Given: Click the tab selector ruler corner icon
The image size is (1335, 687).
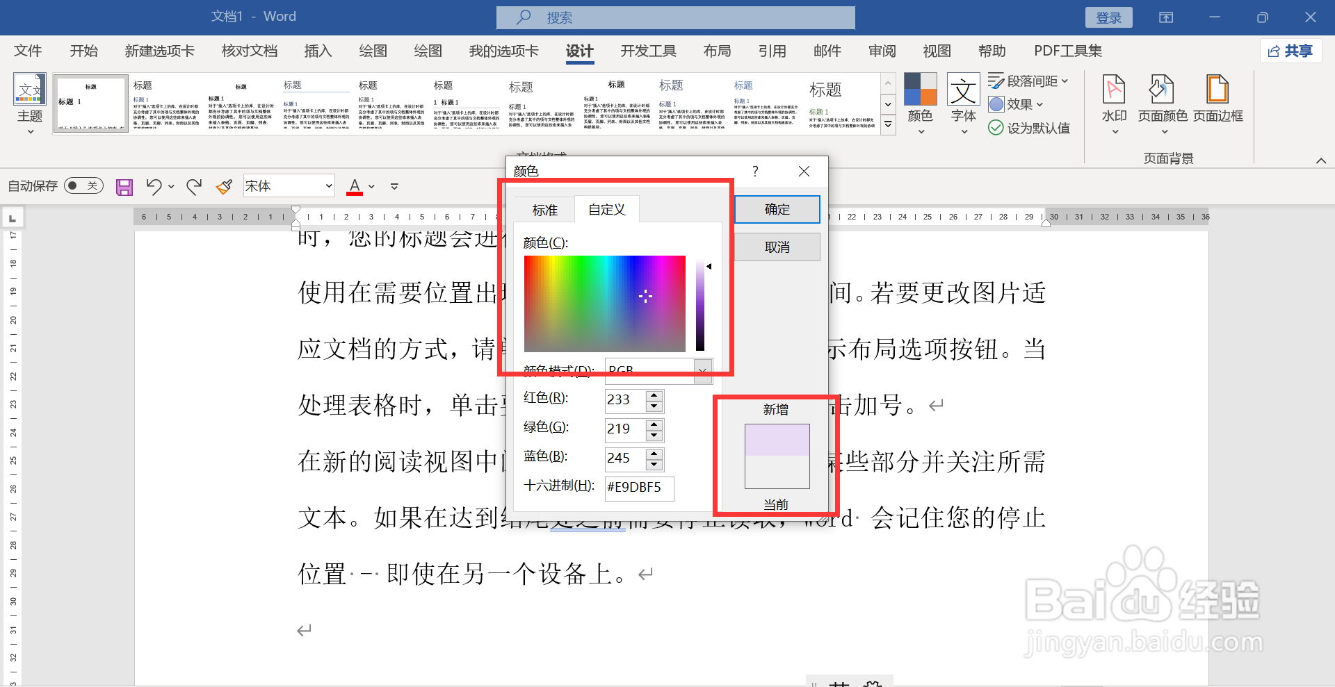Looking at the screenshot, I should [13, 218].
